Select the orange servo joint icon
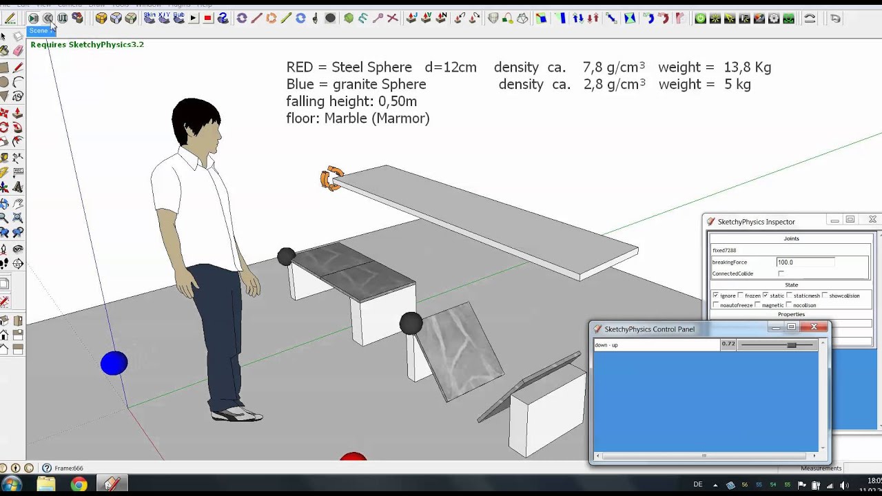 (x=271, y=19)
